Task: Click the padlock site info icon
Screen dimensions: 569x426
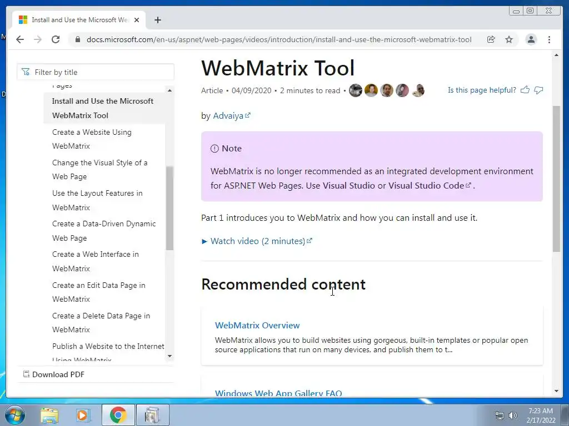Action: coord(77,39)
